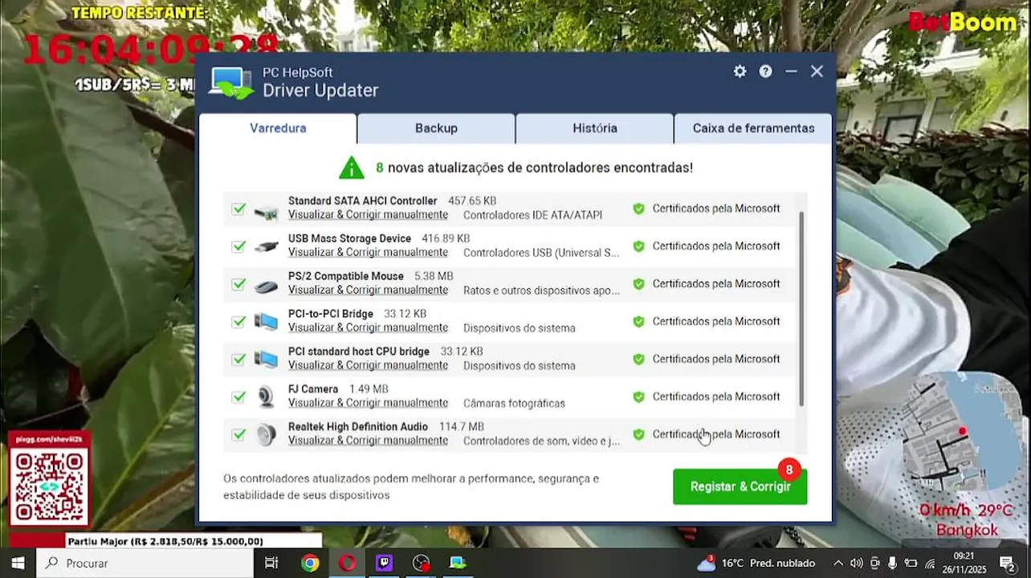Viewport: 1031px width, 578px height.
Task: Uncheck PCI standard host CPU bridge checkbox
Action: click(x=238, y=360)
